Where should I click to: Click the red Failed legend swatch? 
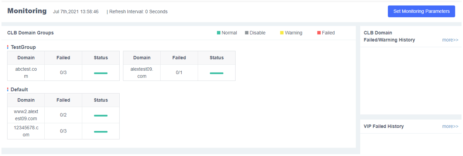319,33
